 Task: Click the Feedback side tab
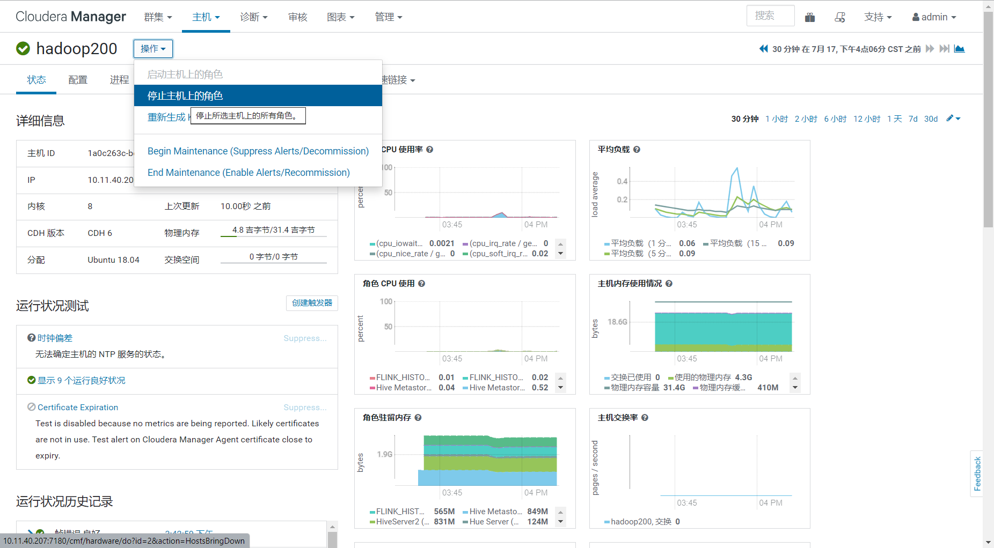(977, 473)
